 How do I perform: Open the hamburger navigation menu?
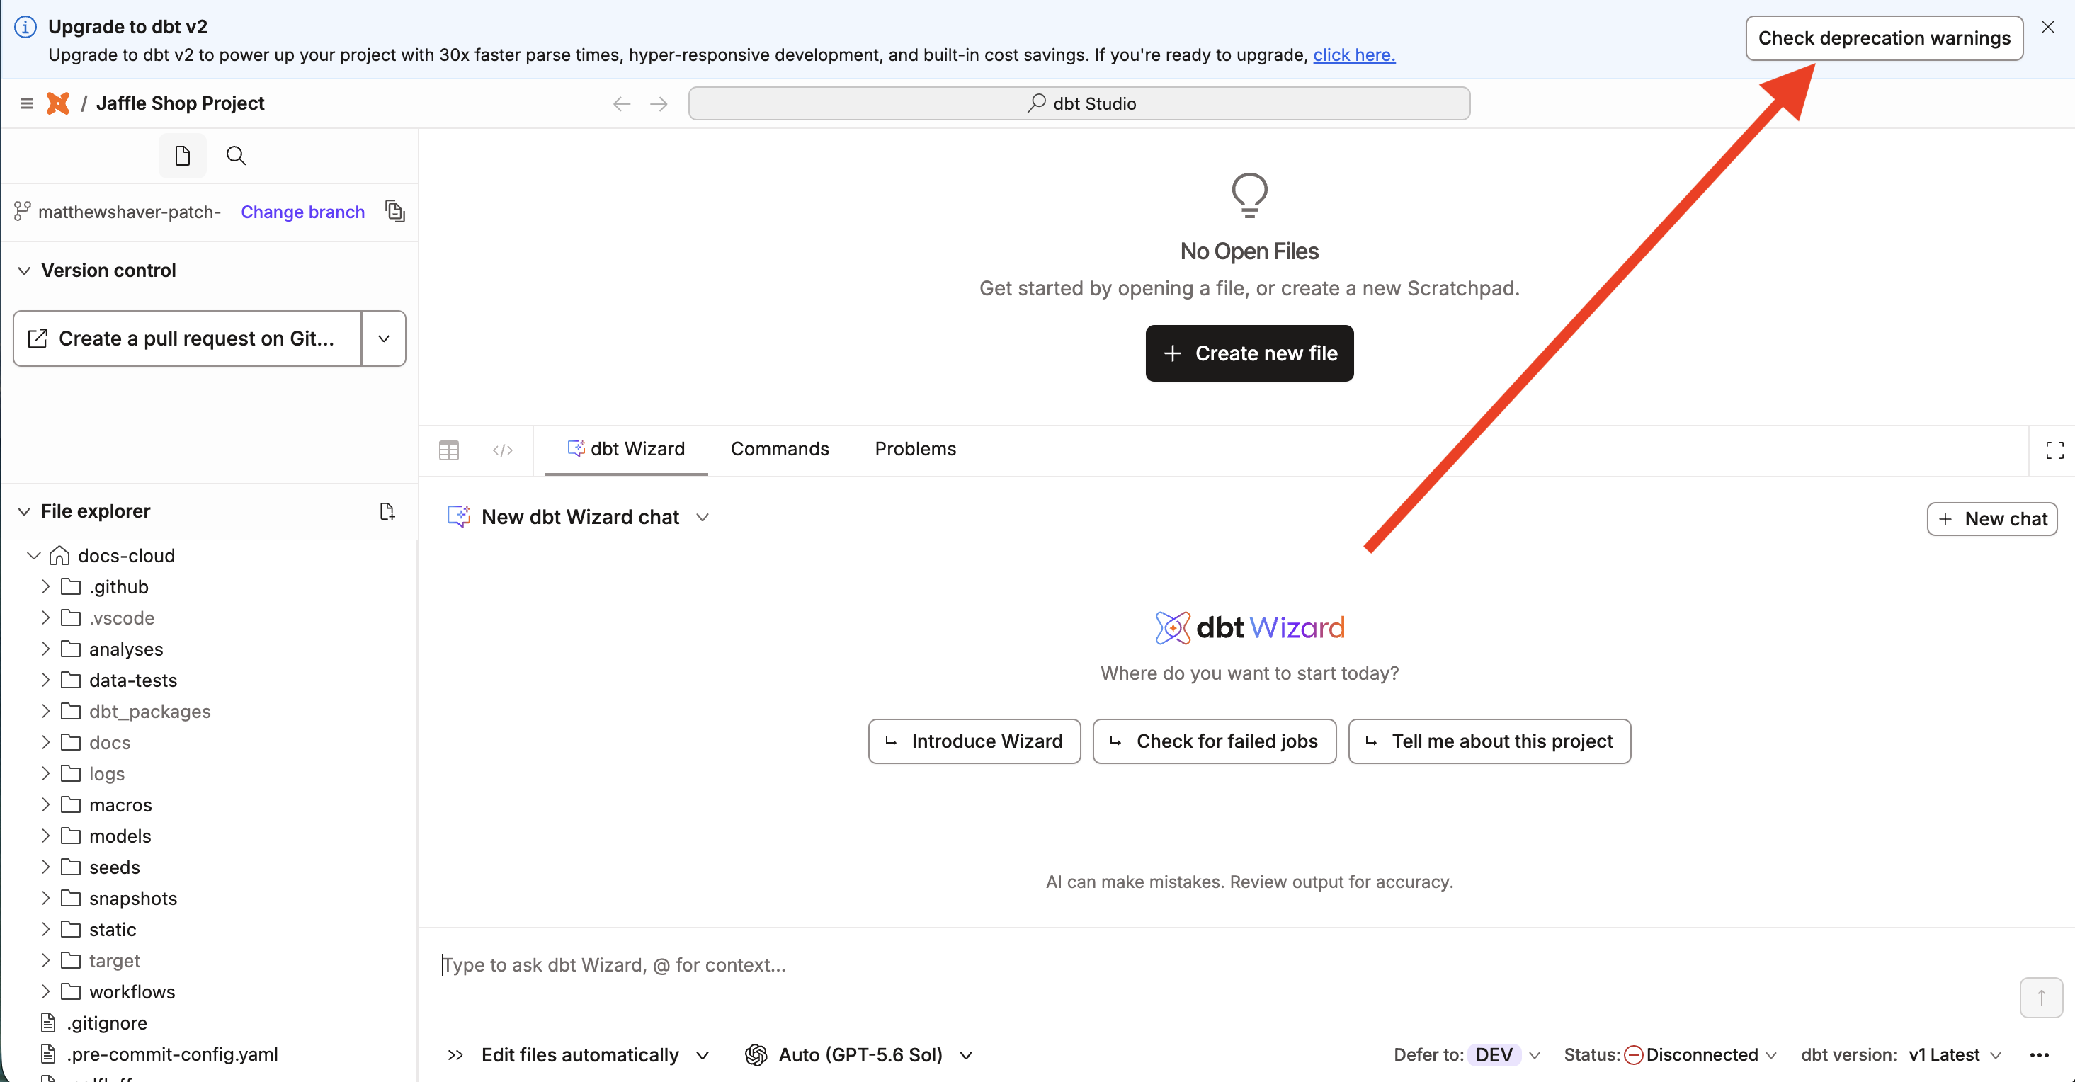tap(27, 103)
